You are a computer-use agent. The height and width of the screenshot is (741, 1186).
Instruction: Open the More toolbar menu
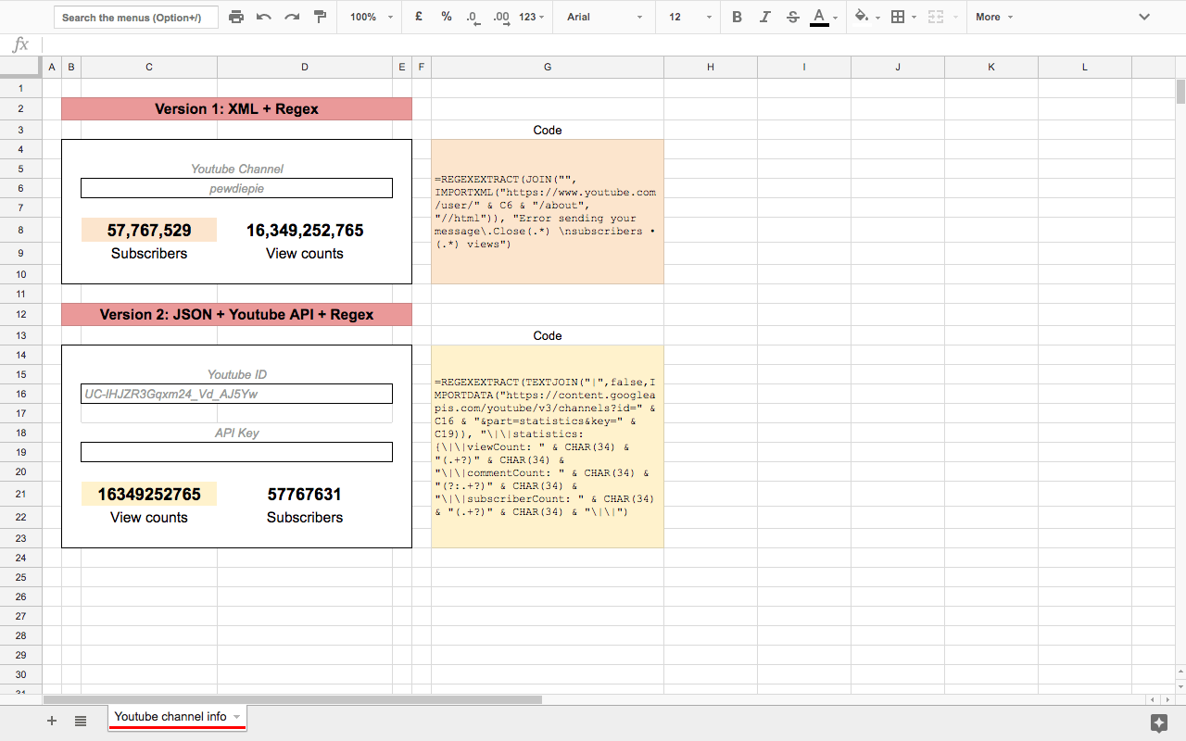(x=991, y=17)
